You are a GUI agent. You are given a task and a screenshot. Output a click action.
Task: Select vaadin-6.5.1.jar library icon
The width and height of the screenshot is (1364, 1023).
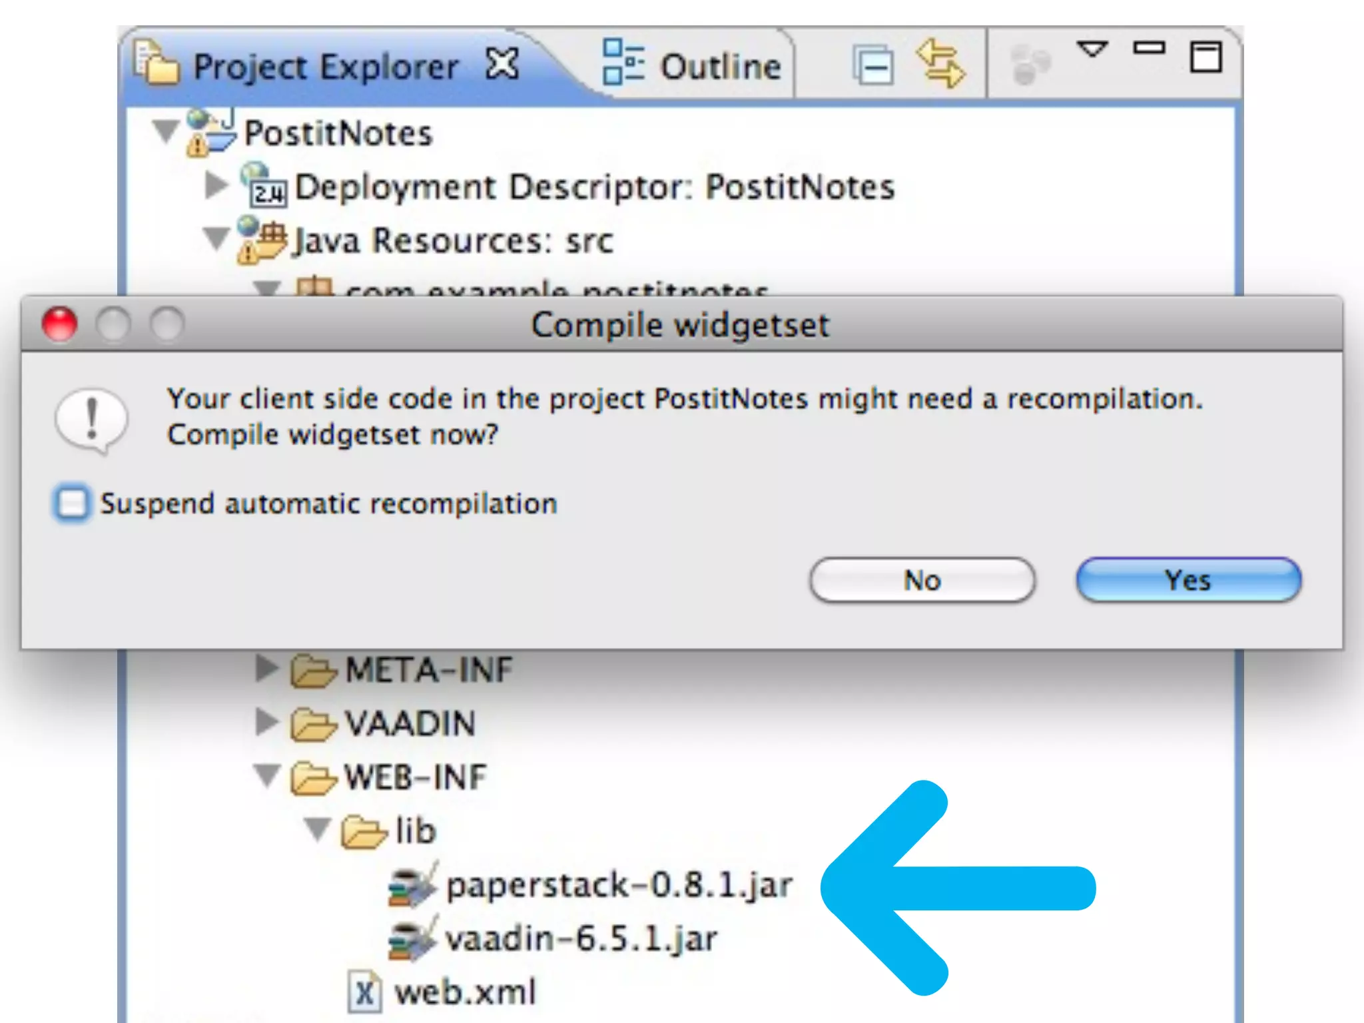(x=412, y=939)
